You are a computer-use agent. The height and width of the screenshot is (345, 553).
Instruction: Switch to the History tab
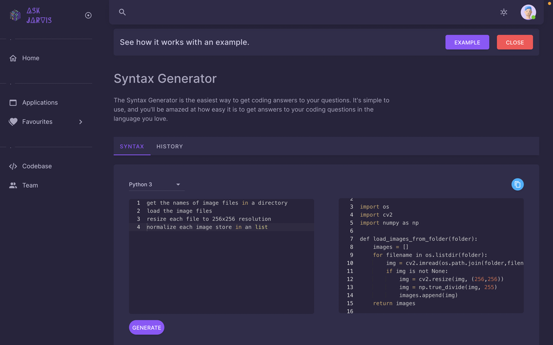[170, 146]
